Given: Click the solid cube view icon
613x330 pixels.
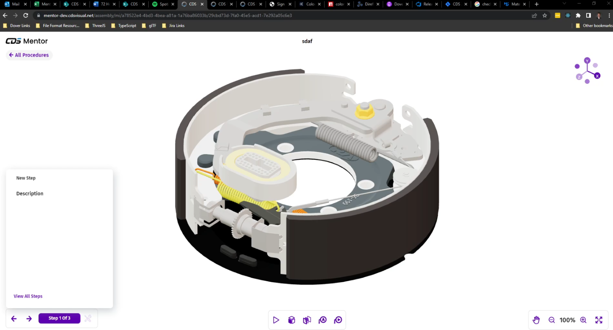Looking at the screenshot, I should coord(292,320).
